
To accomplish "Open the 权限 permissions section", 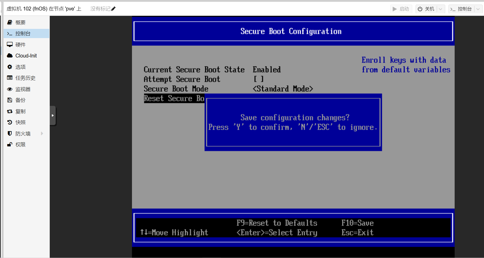I will pyautogui.click(x=27, y=145).
